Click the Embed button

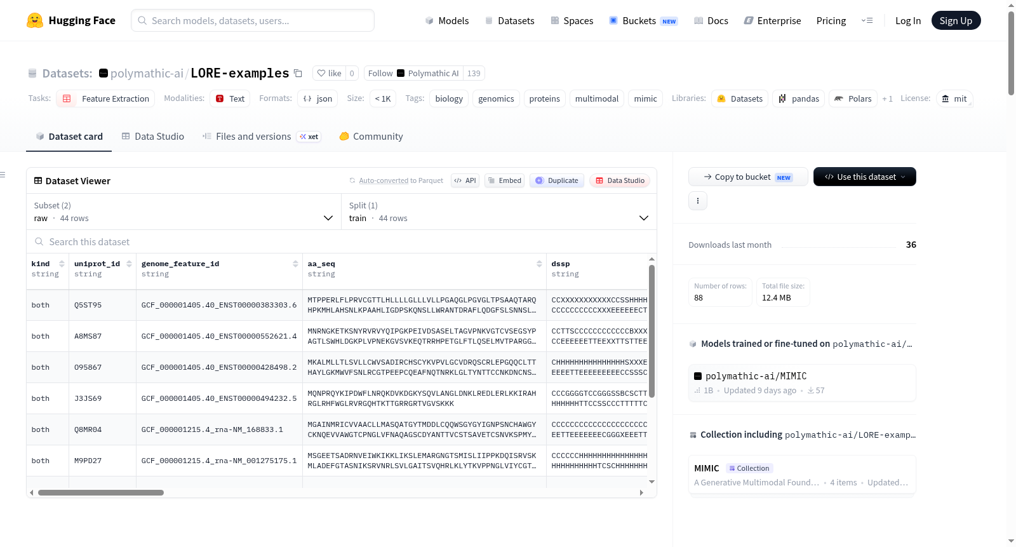click(504, 180)
